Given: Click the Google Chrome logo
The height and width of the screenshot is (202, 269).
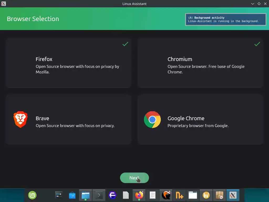Looking at the screenshot, I should [152, 119].
